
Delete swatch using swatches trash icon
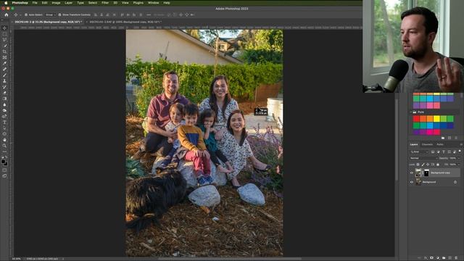pos(456,138)
